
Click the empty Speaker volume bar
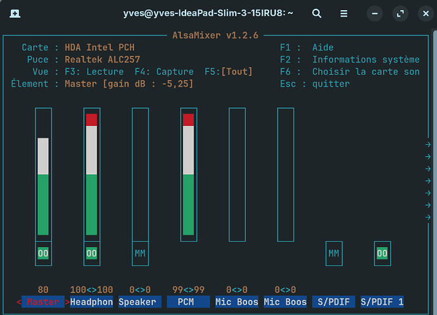tap(140, 174)
